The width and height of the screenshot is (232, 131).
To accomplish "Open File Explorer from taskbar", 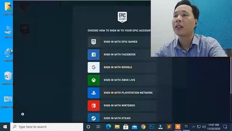I will (117, 127).
